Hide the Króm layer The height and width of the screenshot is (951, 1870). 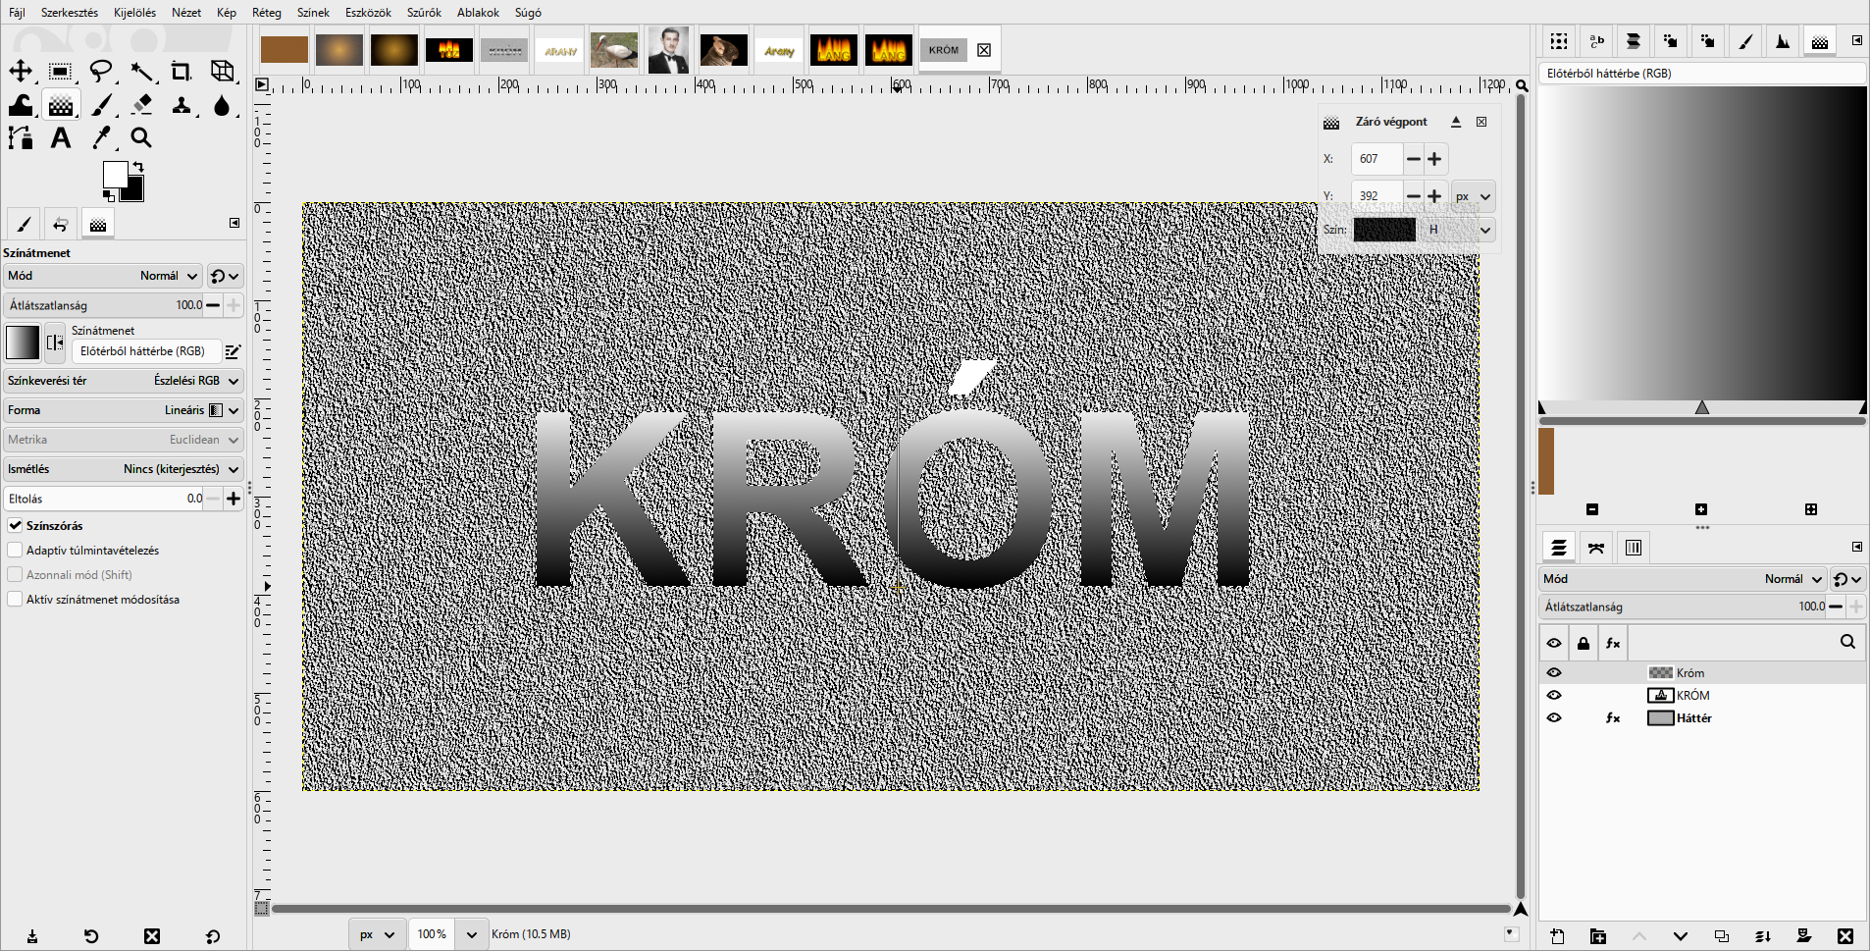click(x=1554, y=673)
